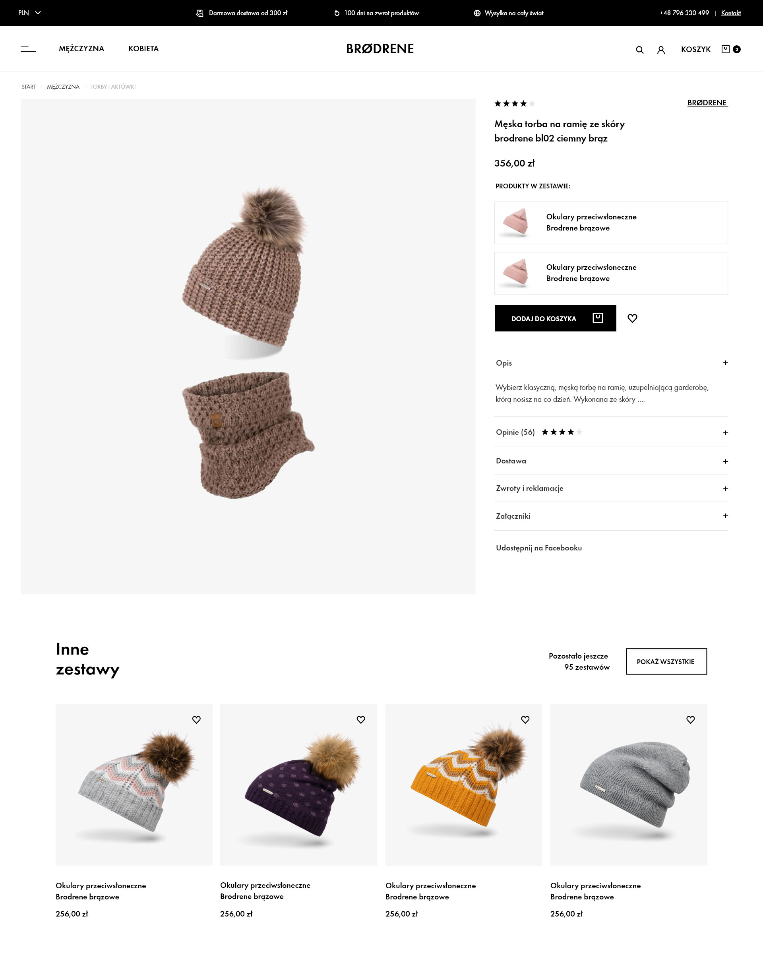Toggle the heart icon on the orange zigzag hat
Screen dimensions: 763x965
525,719
